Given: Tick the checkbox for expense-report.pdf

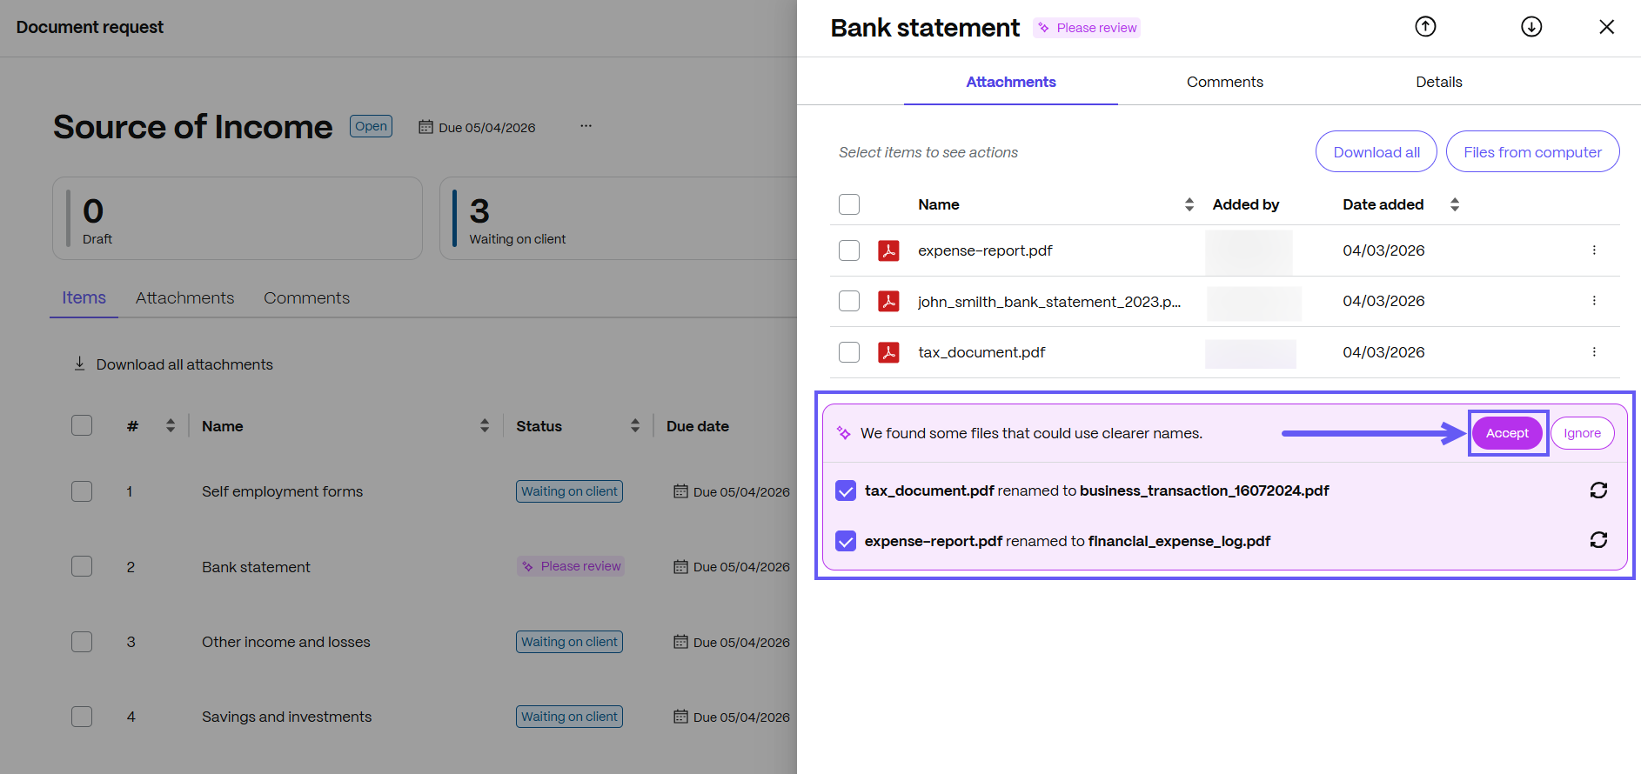Looking at the screenshot, I should (849, 250).
